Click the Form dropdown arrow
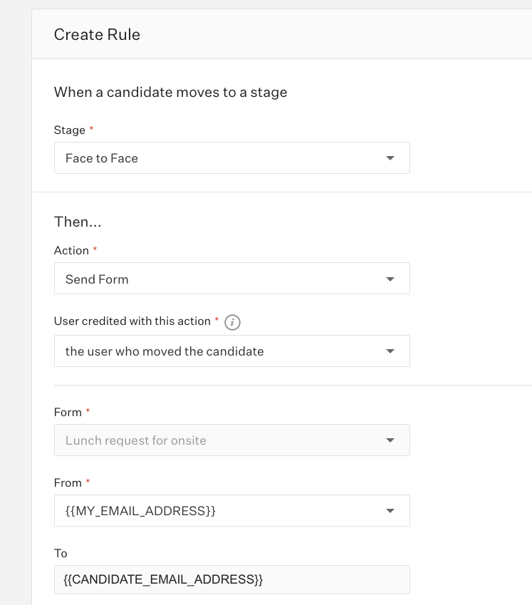This screenshot has width=532, height=605. pos(390,440)
